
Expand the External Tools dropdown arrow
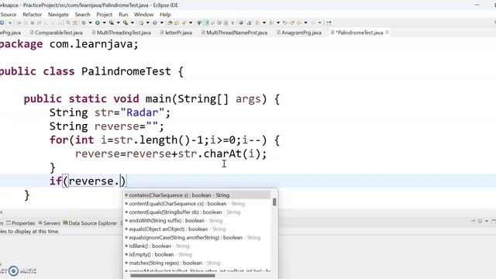pos(133,22)
